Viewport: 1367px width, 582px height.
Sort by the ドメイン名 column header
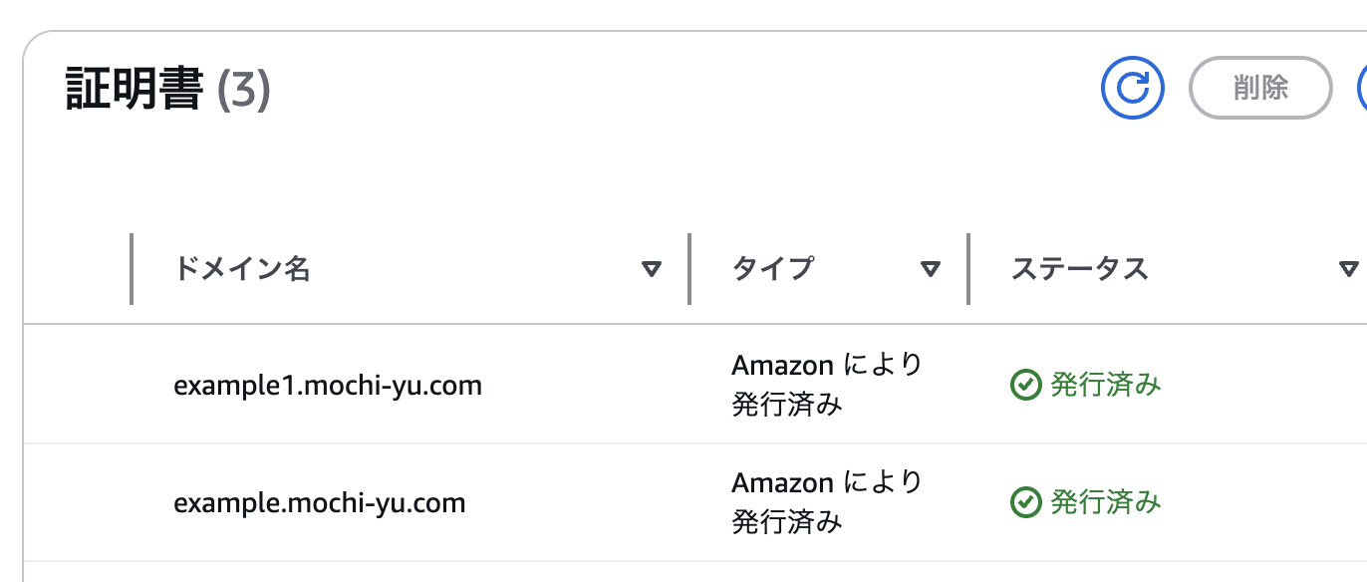click(x=240, y=267)
